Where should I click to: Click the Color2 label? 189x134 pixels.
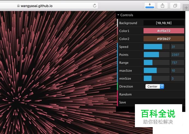(x=124, y=39)
